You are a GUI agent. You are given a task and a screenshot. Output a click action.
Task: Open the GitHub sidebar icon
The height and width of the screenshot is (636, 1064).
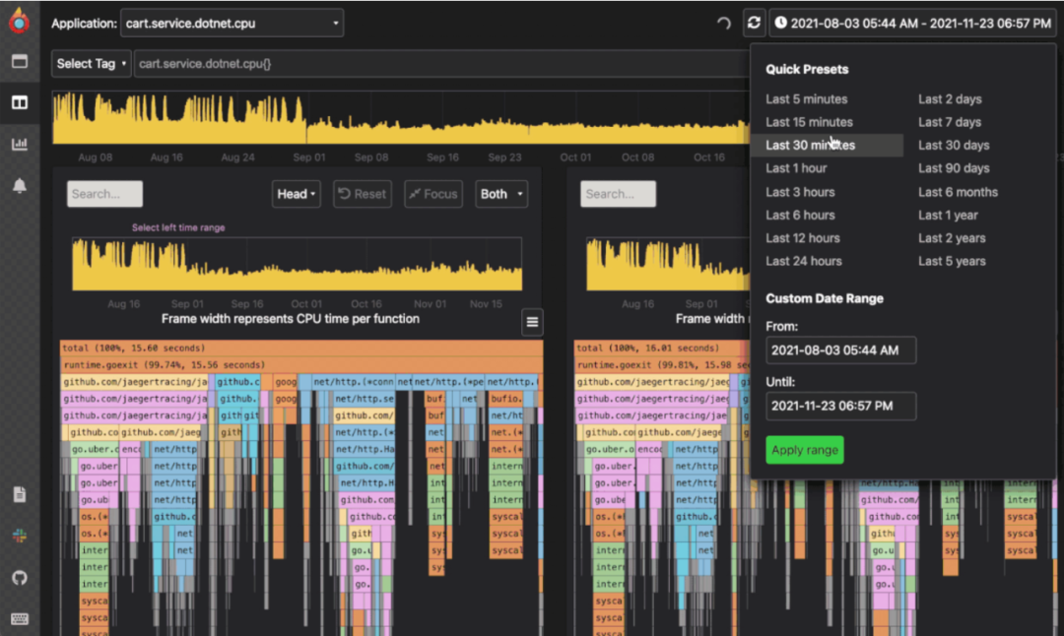pos(19,578)
